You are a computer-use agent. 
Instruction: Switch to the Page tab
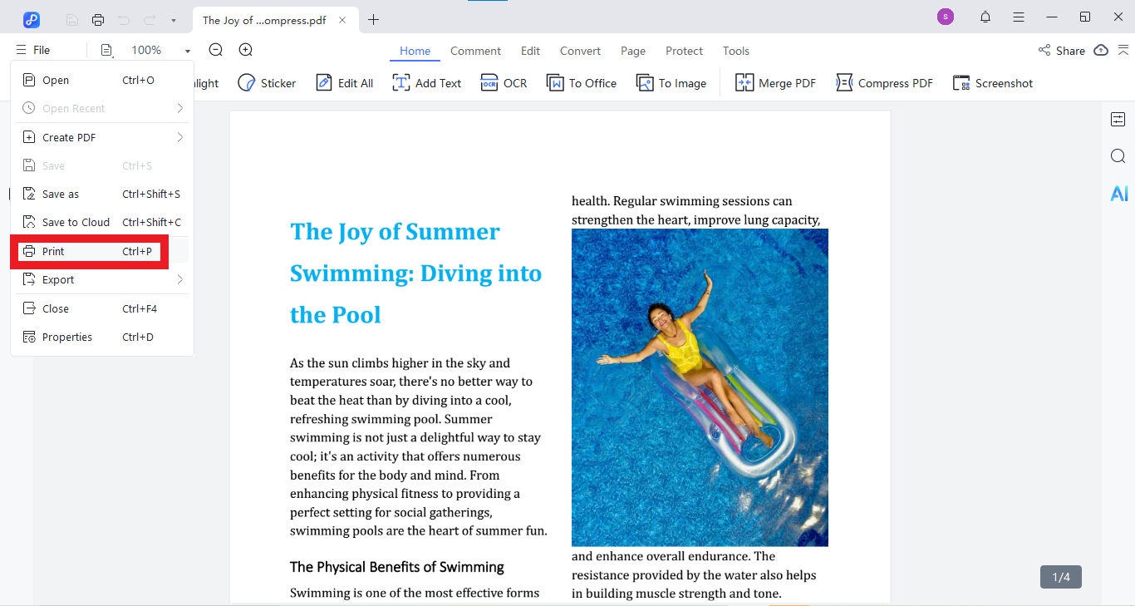(633, 51)
